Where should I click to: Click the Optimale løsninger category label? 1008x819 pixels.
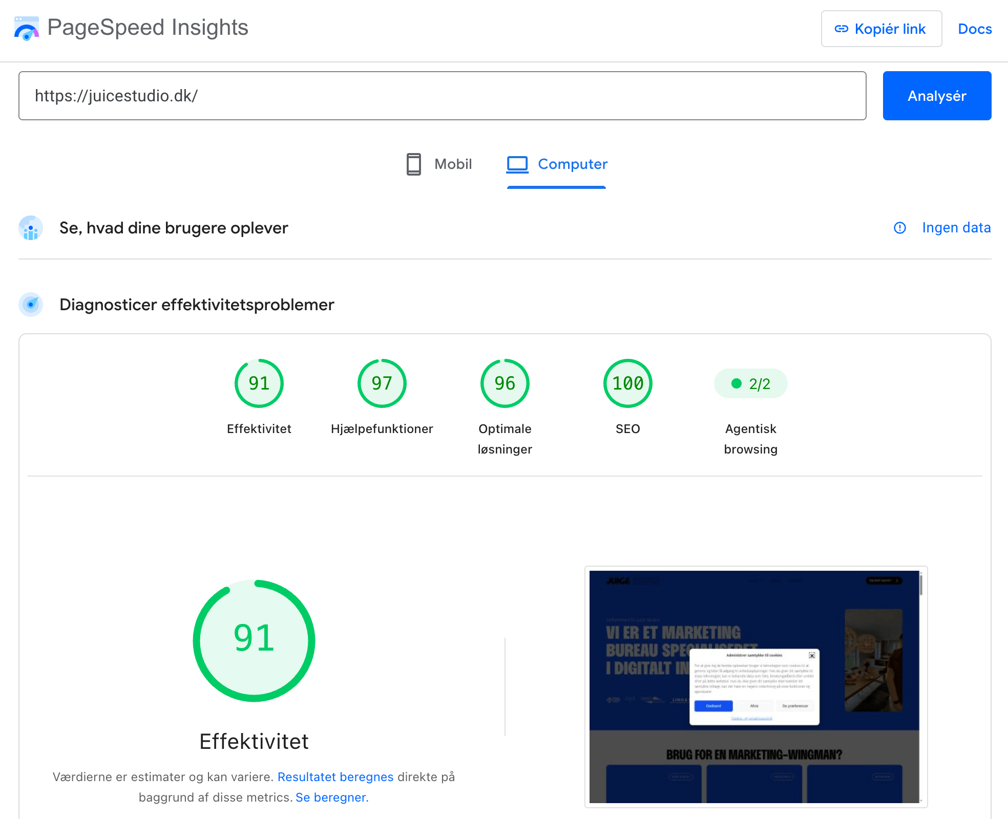(505, 439)
